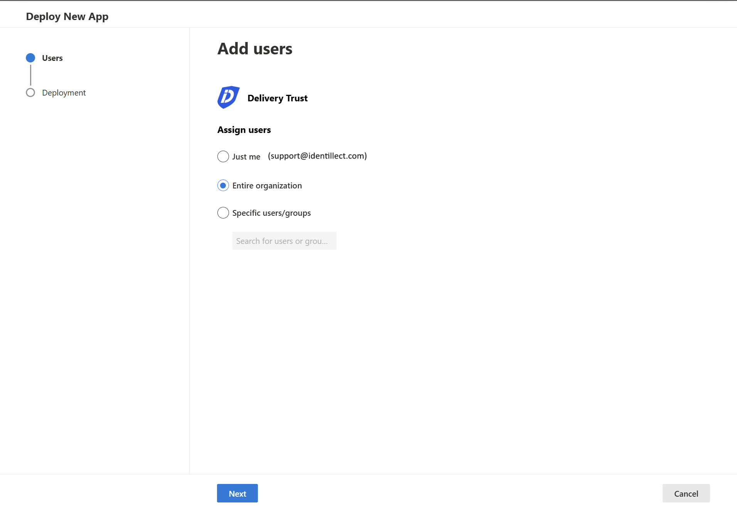Select the Entire organization radio button
The width and height of the screenshot is (737, 509).
(223, 186)
